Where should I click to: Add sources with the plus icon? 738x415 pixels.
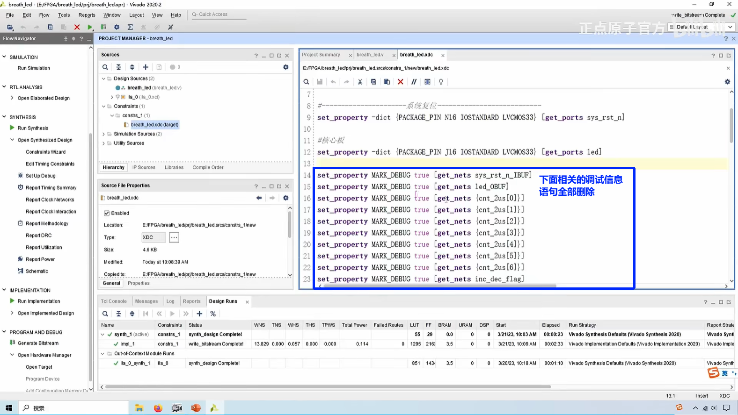click(146, 67)
